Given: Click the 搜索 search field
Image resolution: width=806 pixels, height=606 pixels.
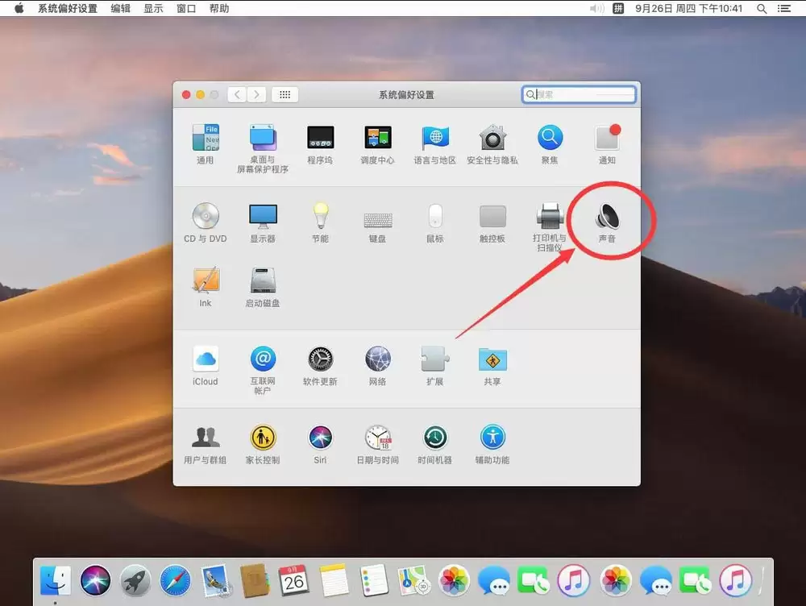Looking at the screenshot, I should tap(579, 94).
